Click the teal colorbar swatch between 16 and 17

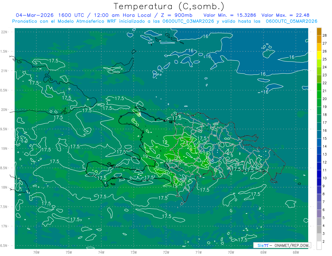click(x=319, y=127)
